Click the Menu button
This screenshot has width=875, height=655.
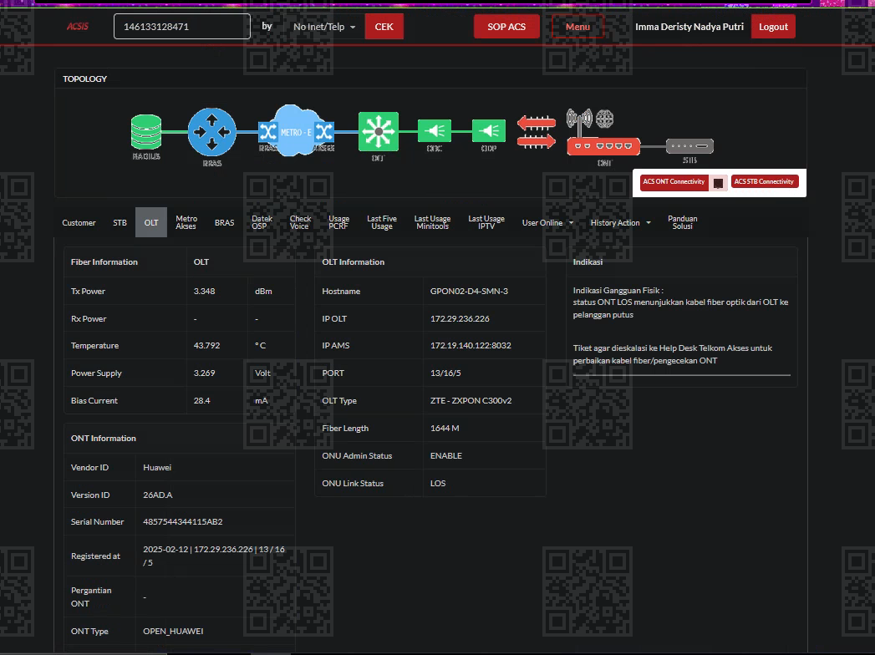tap(577, 27)
